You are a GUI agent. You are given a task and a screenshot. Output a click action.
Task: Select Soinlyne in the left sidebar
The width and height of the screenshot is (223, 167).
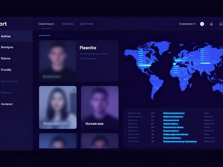(7, 47)
